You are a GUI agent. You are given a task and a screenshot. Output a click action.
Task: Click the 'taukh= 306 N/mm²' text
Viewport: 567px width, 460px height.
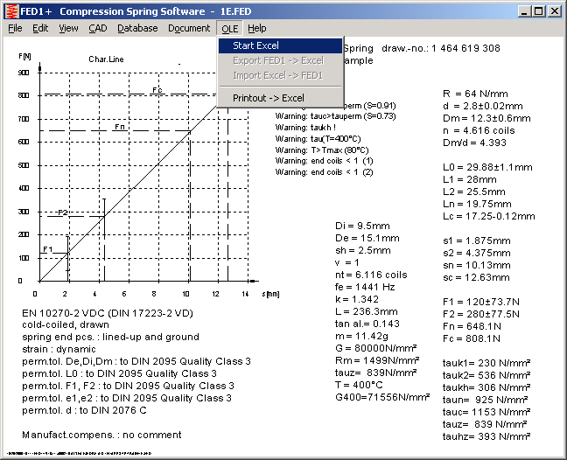click(x=486, y=387)
